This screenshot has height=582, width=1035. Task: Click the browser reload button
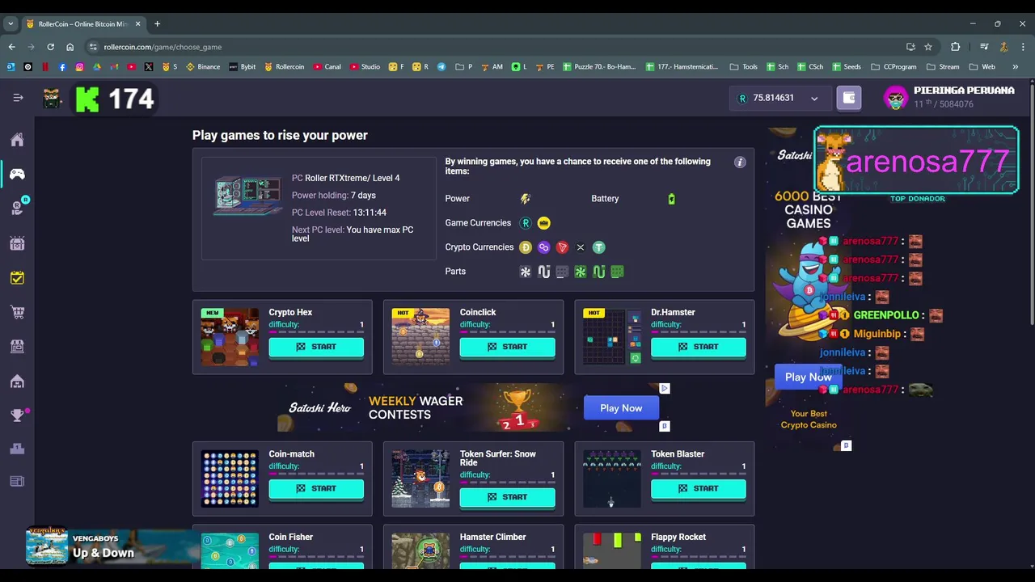50,47
